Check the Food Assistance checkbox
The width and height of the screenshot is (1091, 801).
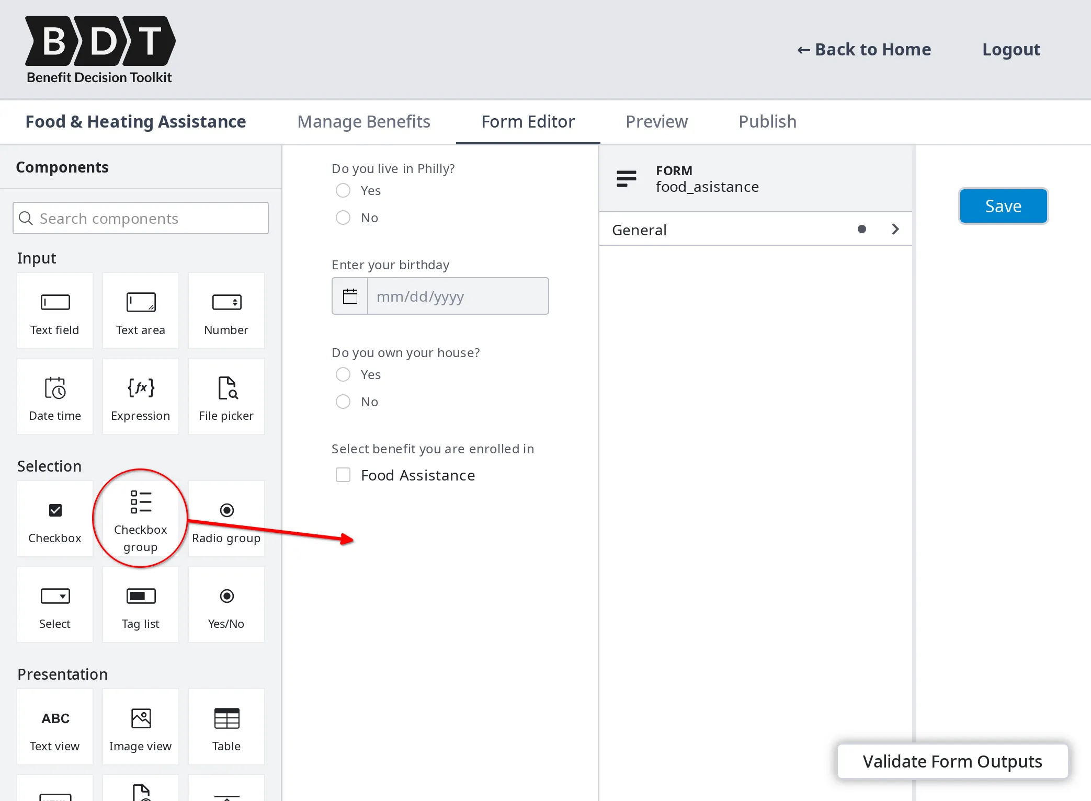pos(343,475)
